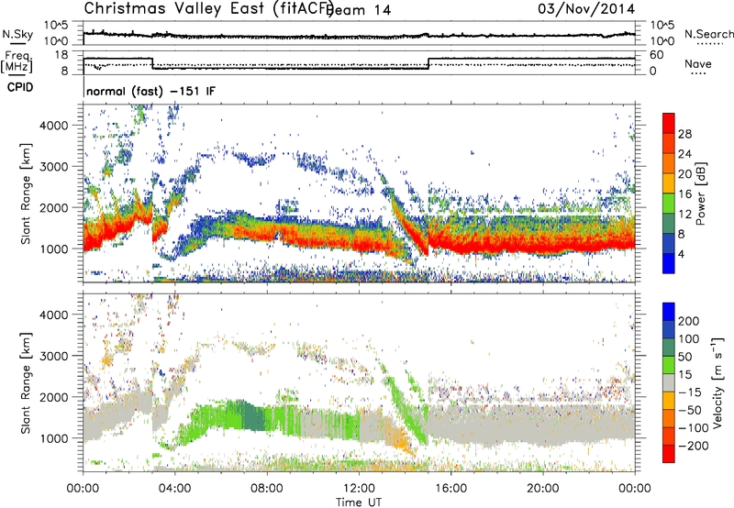Click the top '10^5' on the left noise axis

coord(56,25)
